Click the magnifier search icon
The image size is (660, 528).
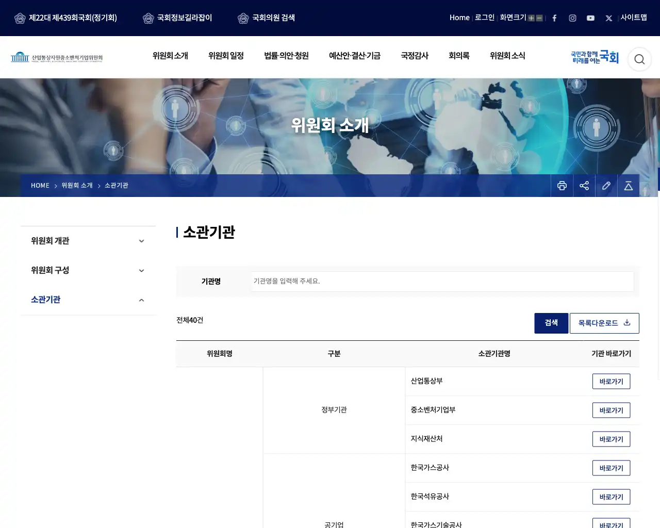(x=639, y=59)
